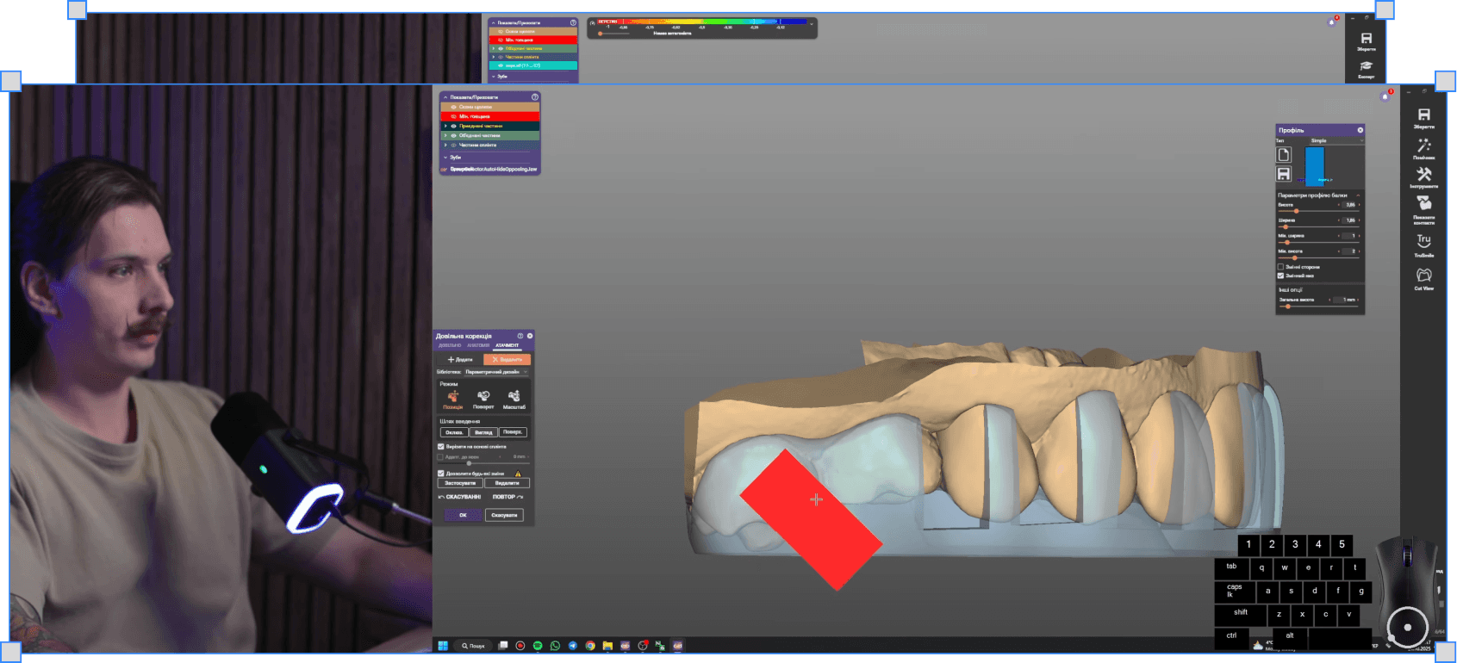Toggle Адапт. до ясен checkbox
Viewport: 1457px width, 663px height.
coord(440,457)
